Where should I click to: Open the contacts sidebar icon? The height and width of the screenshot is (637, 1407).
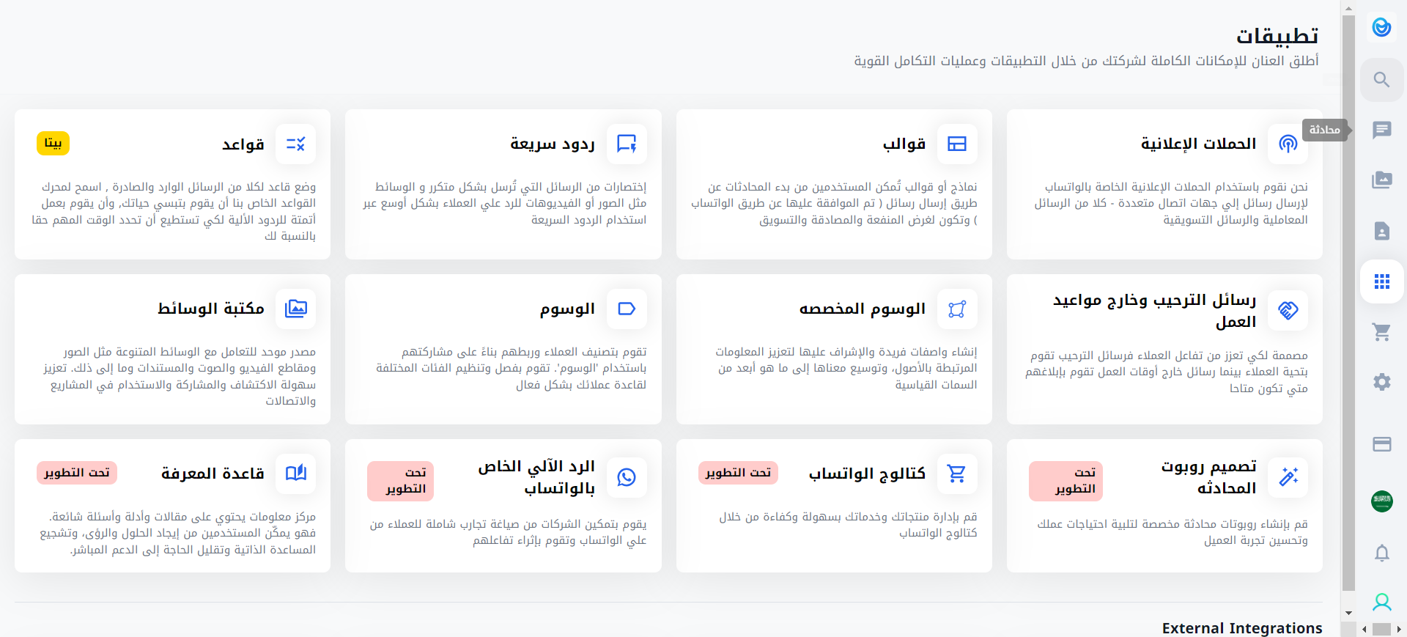click(1381, 232)
